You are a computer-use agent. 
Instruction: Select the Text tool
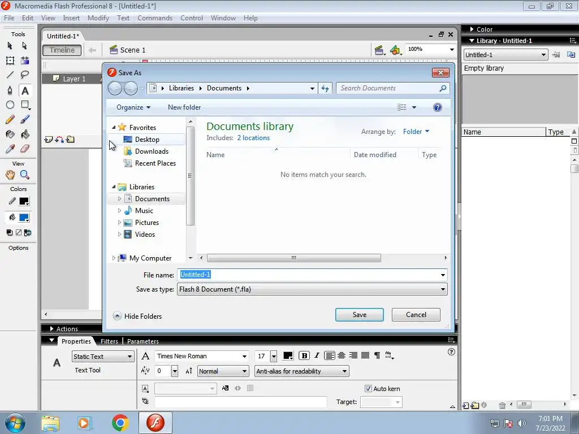25,90
